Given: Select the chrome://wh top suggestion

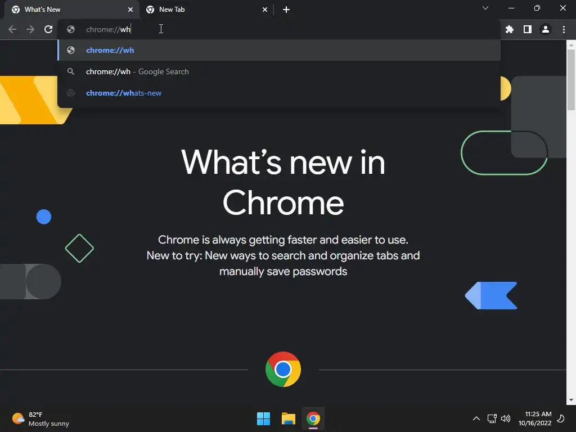Looking at the screenshot, I should tap(279, 50).
